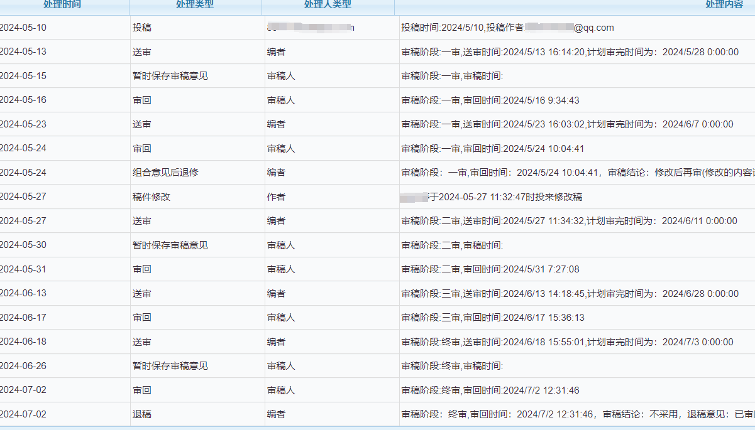
Task: Click the 处理人类型 column header
Action: [328, 5]
